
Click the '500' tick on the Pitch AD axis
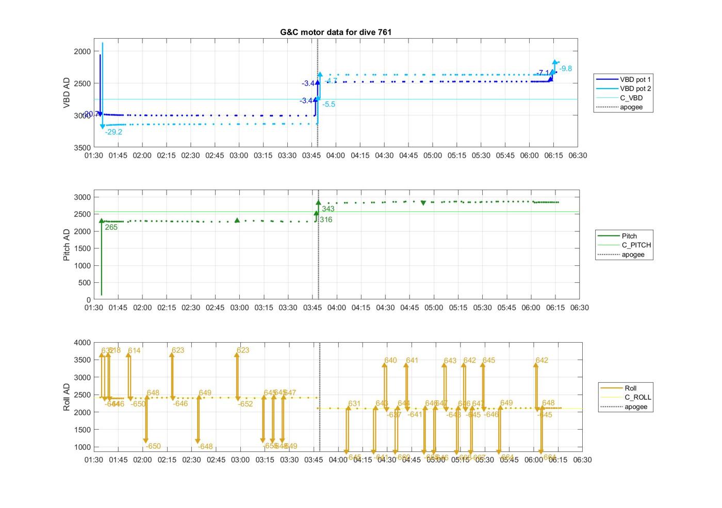click(x=85, y=283)
